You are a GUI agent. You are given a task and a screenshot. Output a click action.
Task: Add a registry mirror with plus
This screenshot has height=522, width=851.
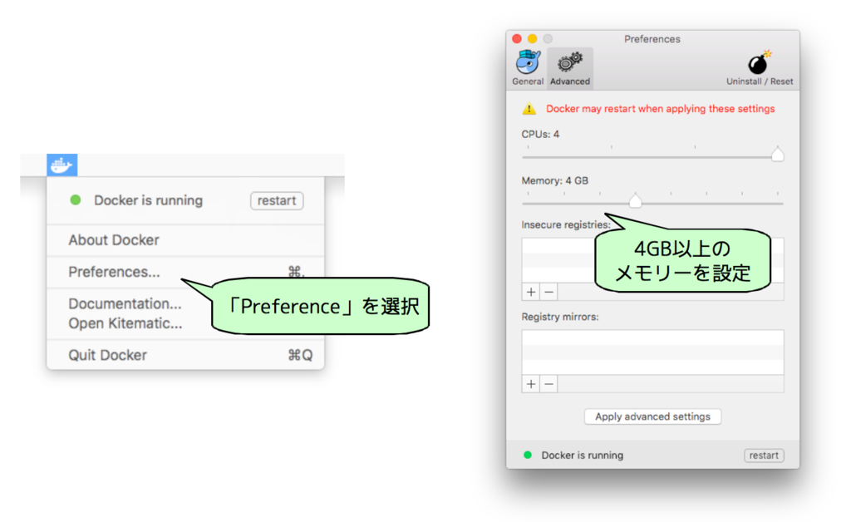(x=531, y=384)
